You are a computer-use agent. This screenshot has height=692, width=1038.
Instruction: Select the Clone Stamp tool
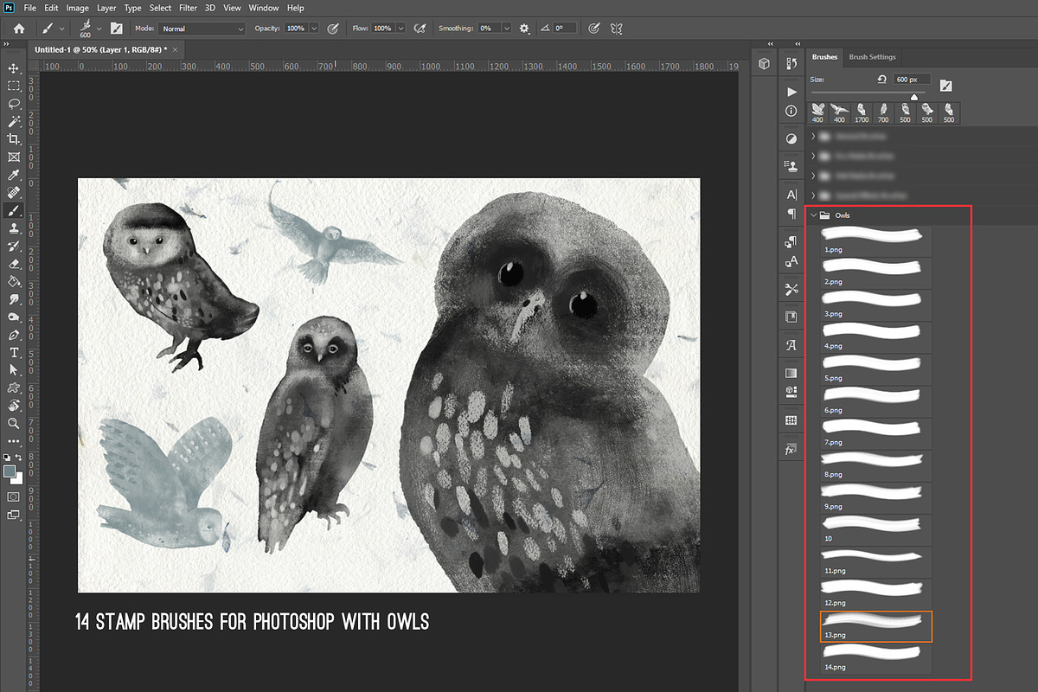14,227
